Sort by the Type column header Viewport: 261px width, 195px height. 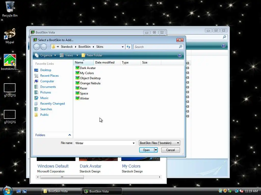(130, 62)
